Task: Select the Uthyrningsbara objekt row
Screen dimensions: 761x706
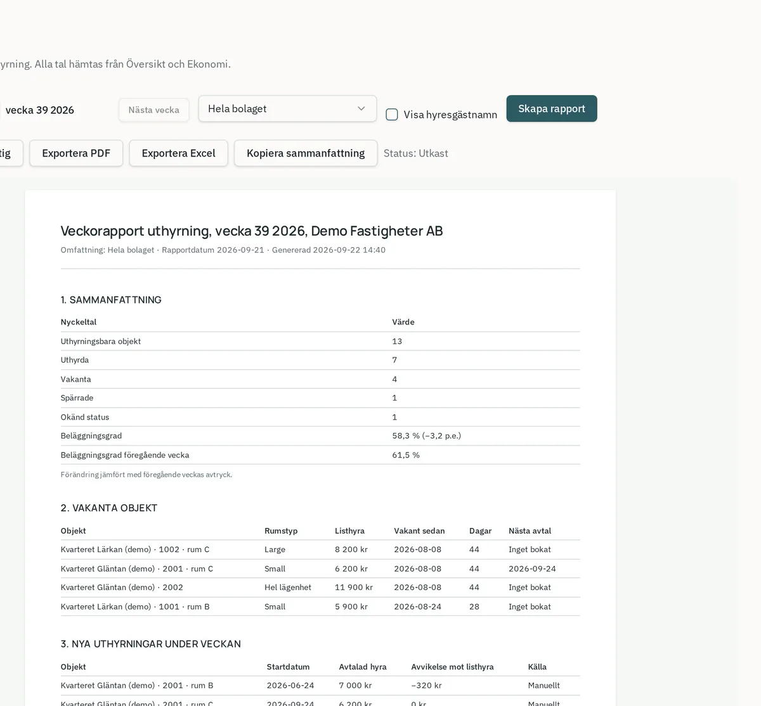Action: pos(320,341)
